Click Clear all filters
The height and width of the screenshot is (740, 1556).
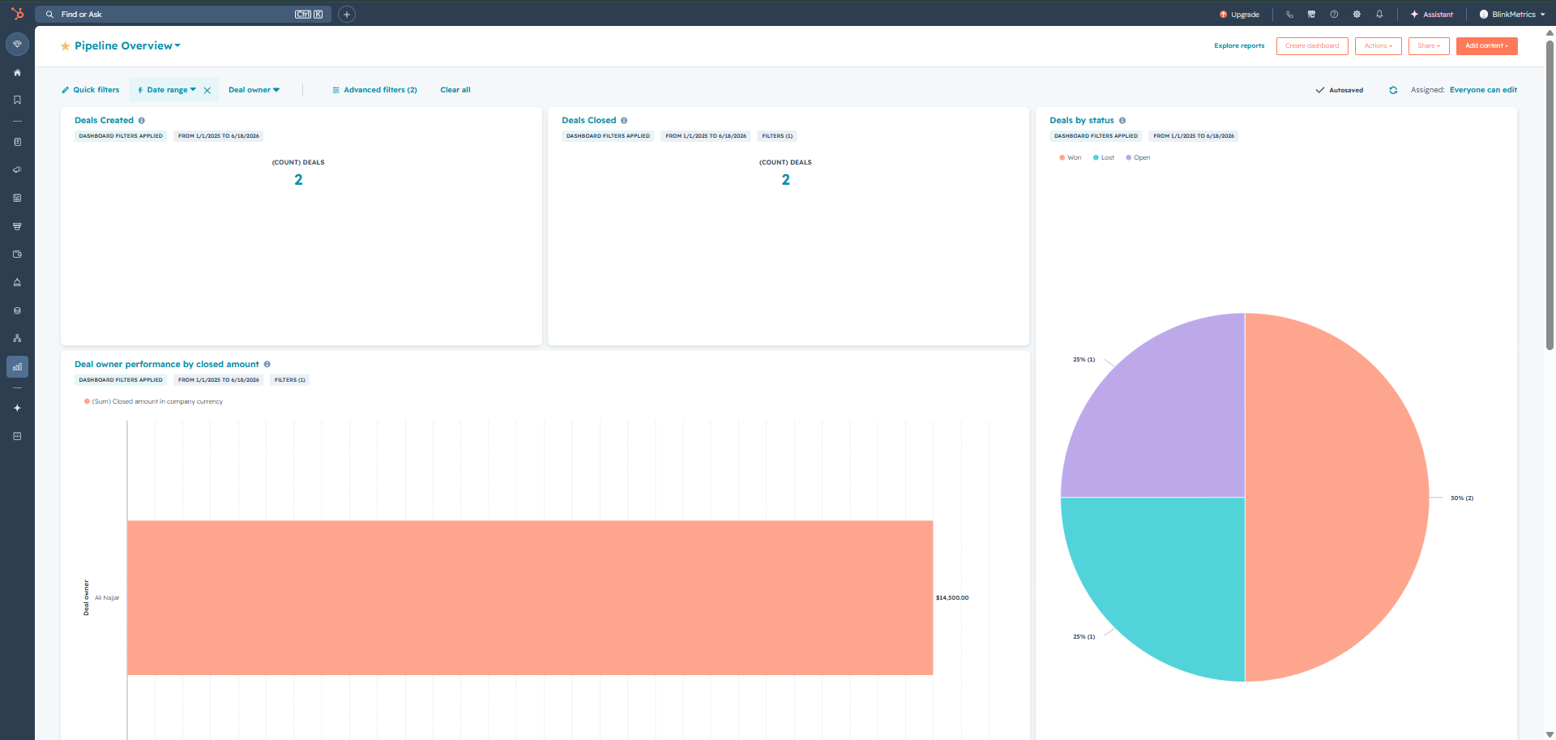455,90
